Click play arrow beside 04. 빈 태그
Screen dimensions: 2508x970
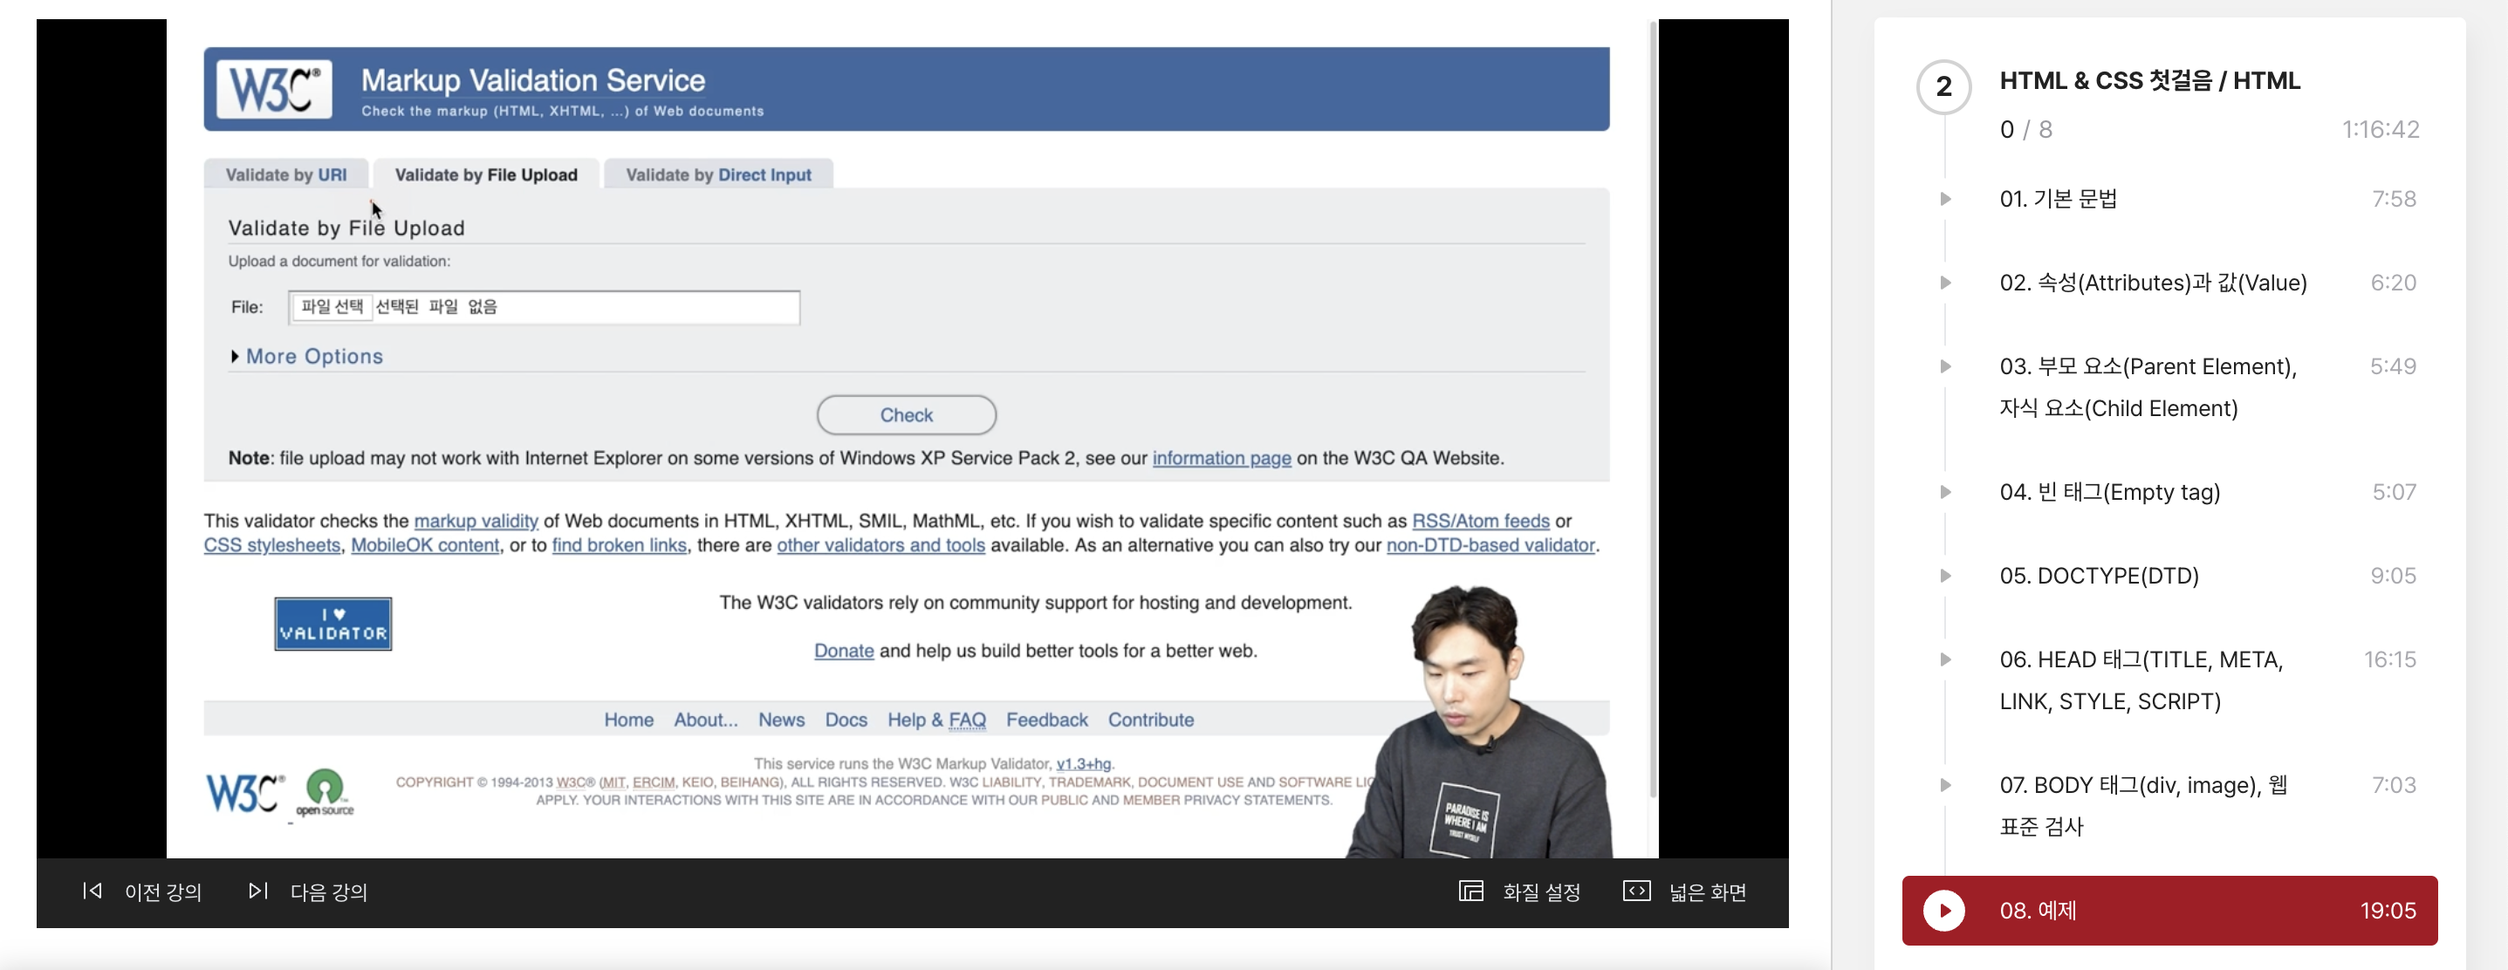(1945, 492)
